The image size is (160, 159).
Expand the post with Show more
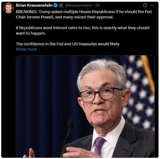pos(26,49)
